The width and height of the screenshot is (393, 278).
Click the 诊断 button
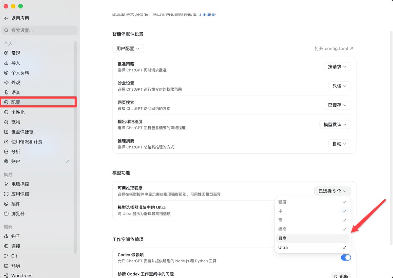click(x=341, y=276)
